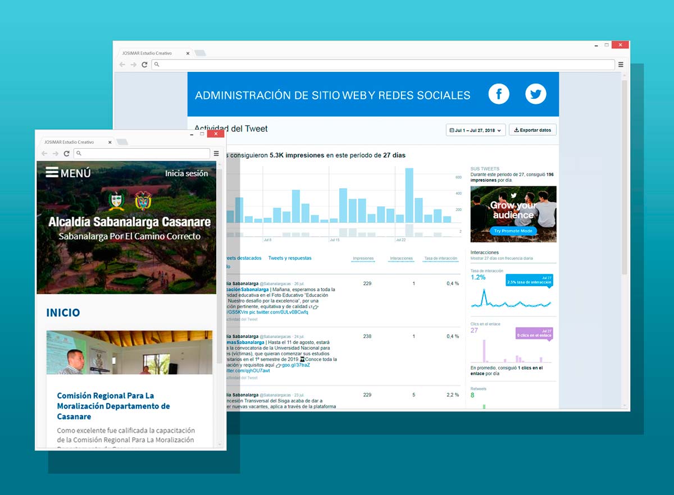Reload the page in the Twitter analytics window
The image size is (674, 495).
pyautogui.click(x=144, y=65)
